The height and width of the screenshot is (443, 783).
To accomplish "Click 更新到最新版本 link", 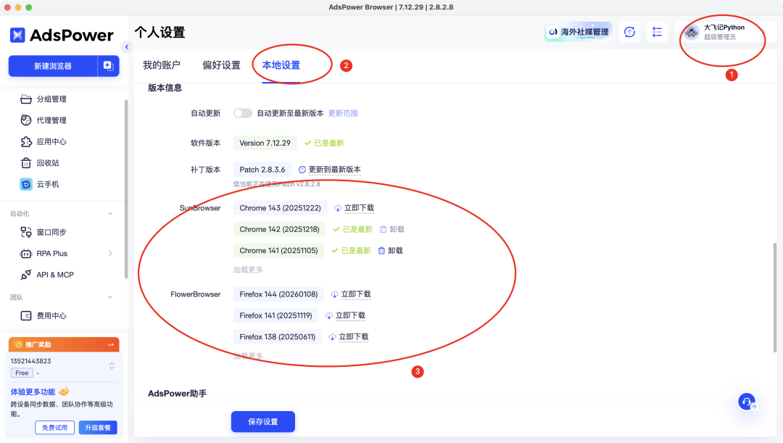I will pos(334,170).
